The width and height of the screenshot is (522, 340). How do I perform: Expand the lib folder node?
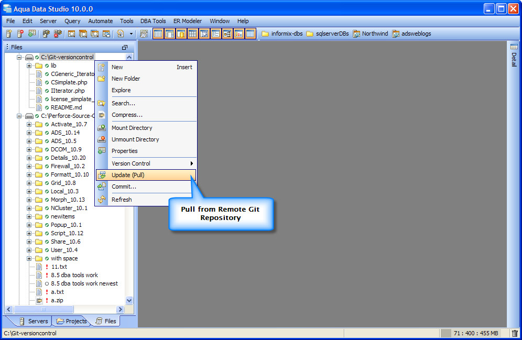coord(29,65)
